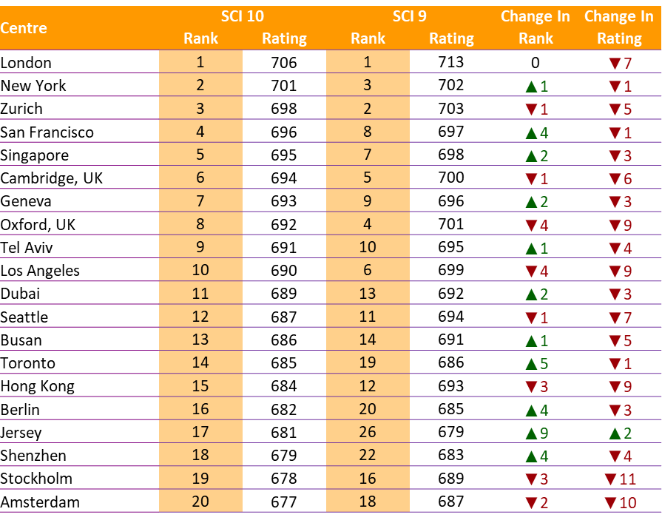Select the Centre column header
The width and height of the screenshot is (662, 523).
pyautogui.click(x=24, y=28)
